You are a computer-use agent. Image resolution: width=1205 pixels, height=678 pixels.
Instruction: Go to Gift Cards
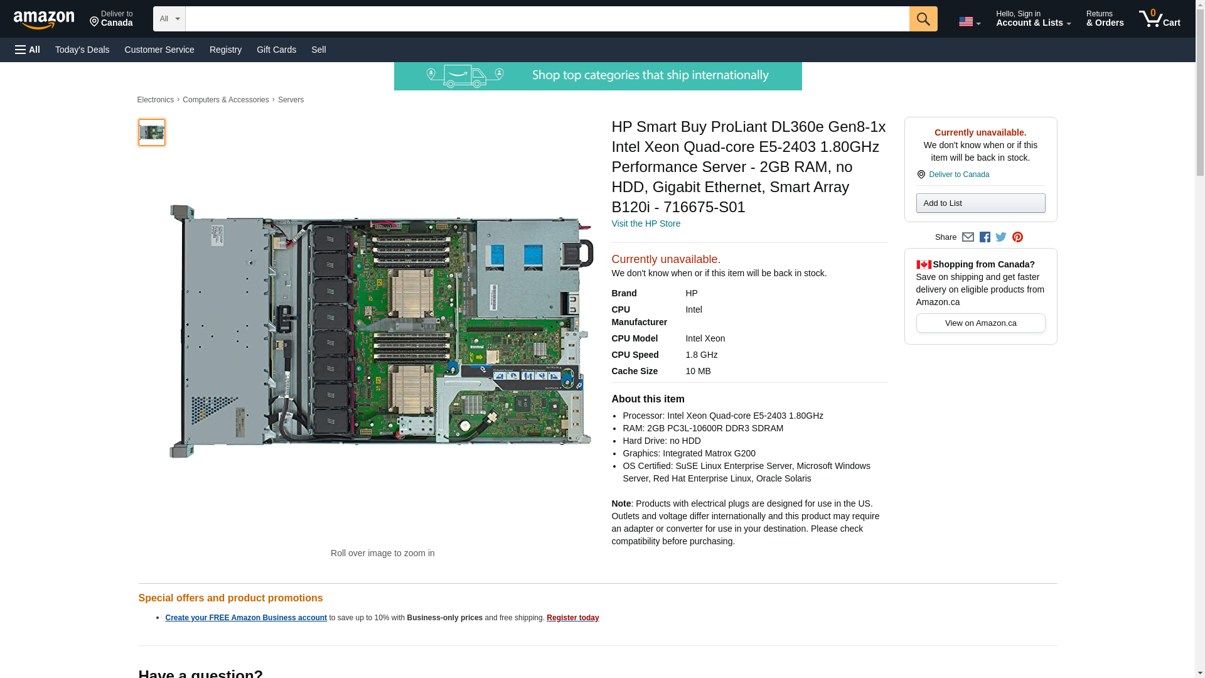click(276, 50)
